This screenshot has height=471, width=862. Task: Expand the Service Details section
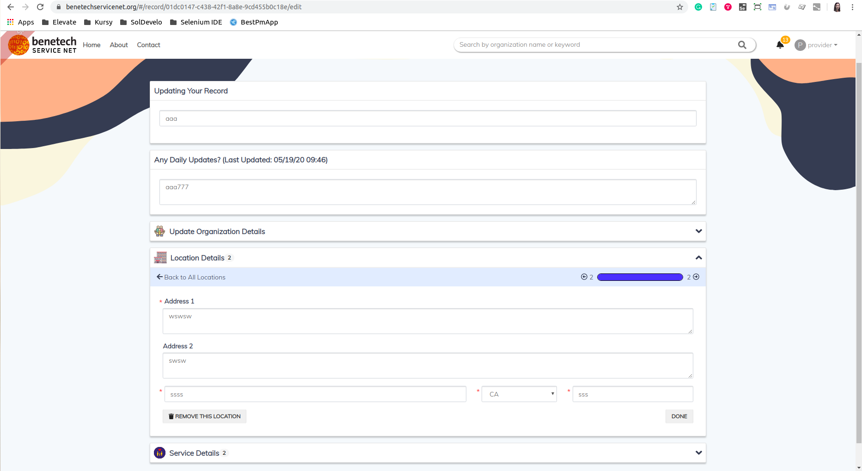point(698,452)
